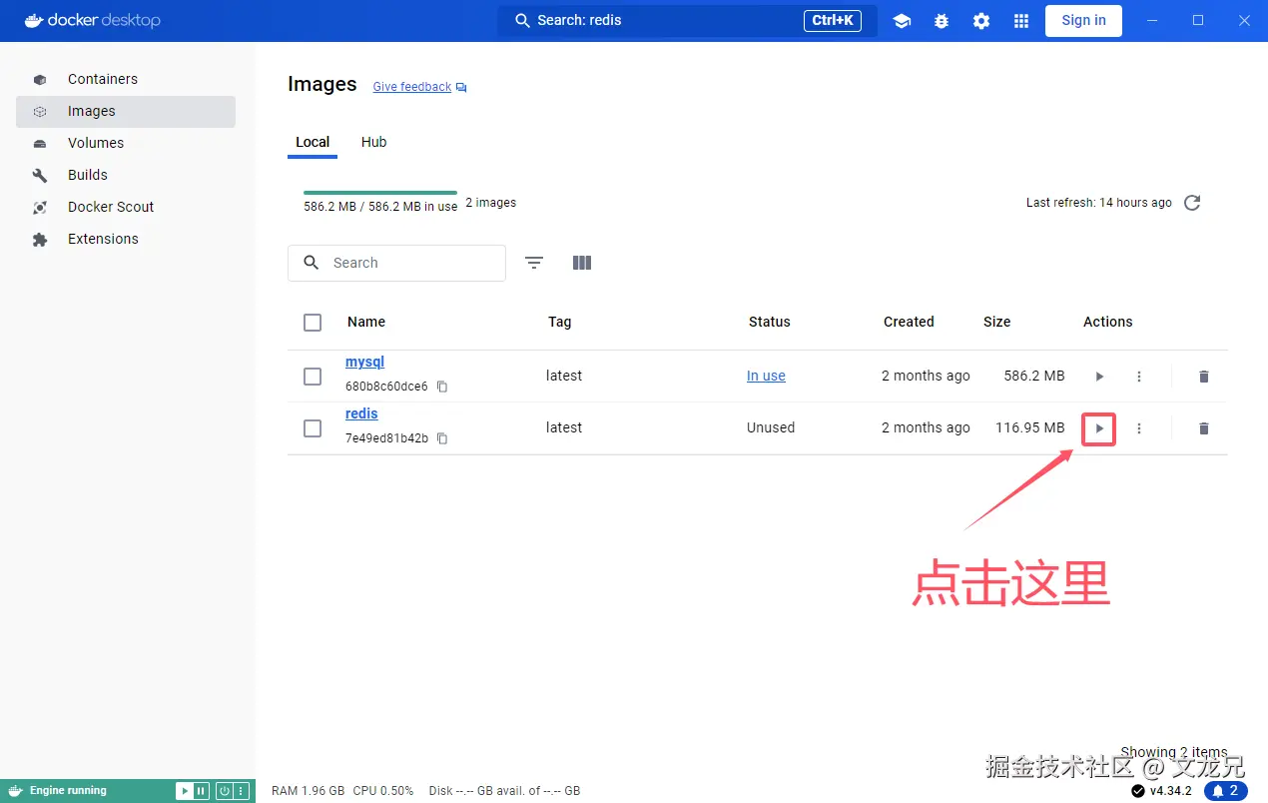The height and width of the screenshot is (803, 1268).
Task: Sort by the Status column header
Action: tap(769, 322)
